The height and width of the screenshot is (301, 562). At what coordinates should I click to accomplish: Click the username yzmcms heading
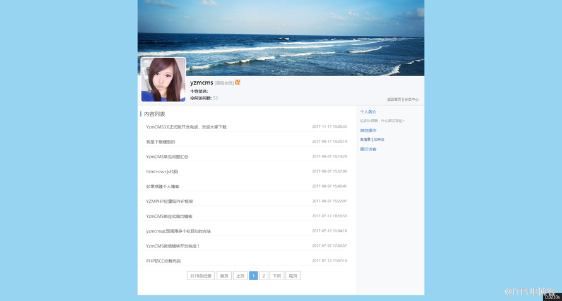pyautogui.click(x=201, y=82)
